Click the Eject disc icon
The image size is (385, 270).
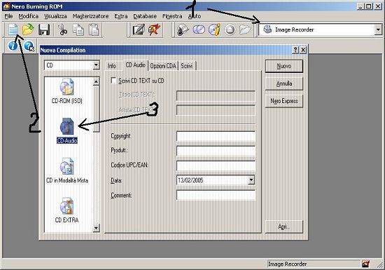coord(230,29)
